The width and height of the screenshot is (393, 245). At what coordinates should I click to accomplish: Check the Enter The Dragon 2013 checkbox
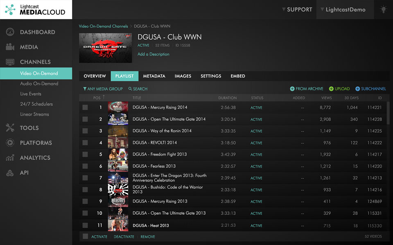pyautogui.click(x=85, y=178)
